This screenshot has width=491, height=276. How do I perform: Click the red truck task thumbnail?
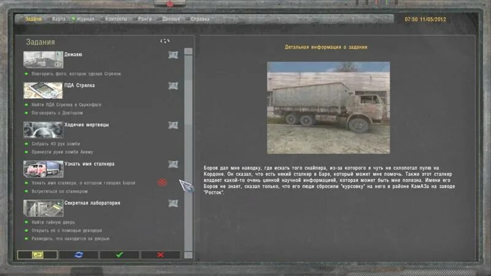coord(43,169)
